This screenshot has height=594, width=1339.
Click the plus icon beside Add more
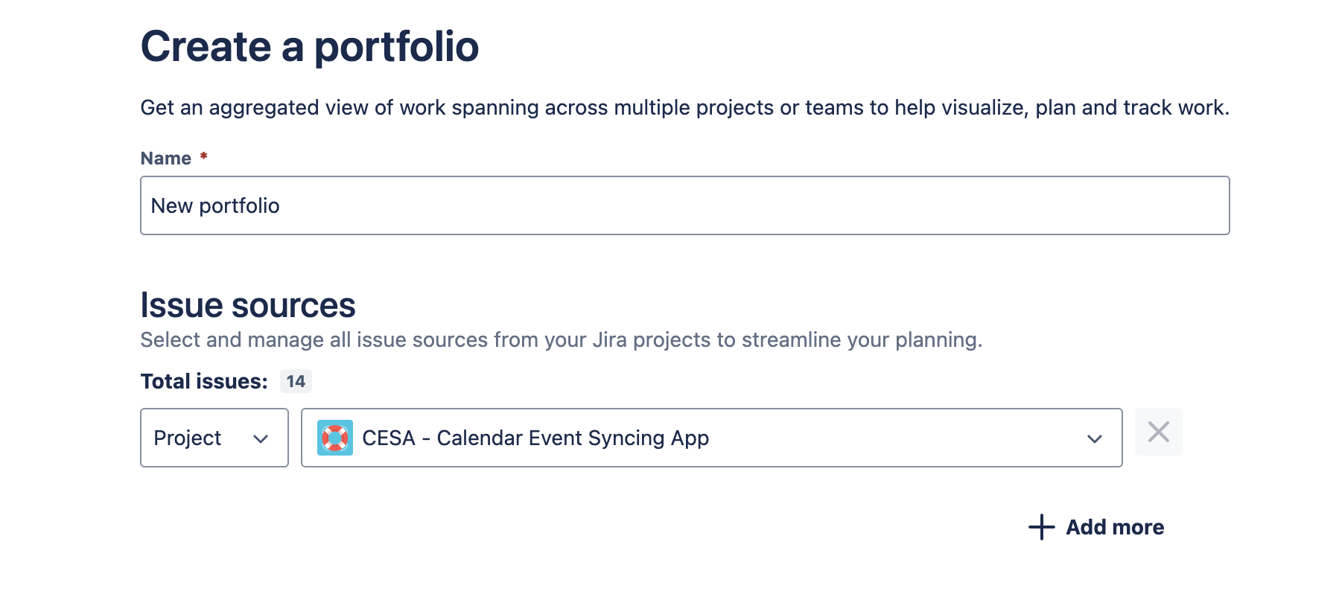click(x=1042, y=527)
